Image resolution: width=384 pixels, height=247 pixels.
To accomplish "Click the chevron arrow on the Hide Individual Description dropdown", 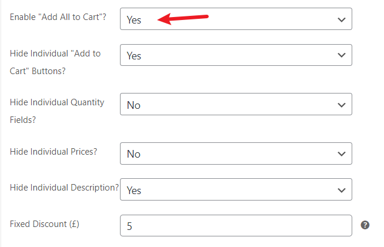I will (342, 190).
